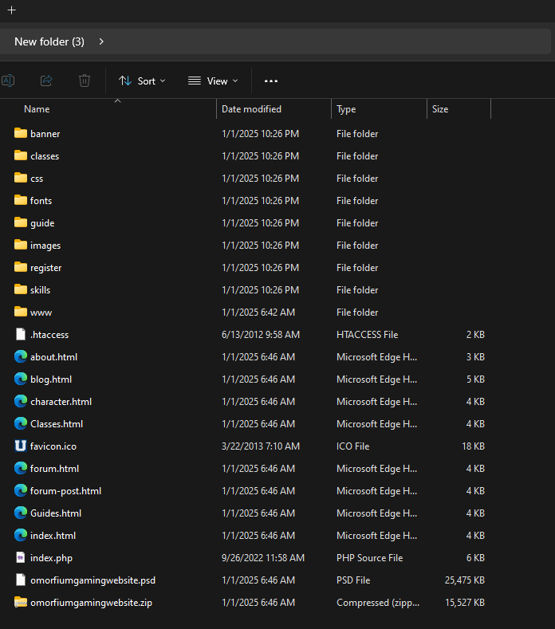555x629 pixels.
Task: Open the See more three-dots menu
Action: tap(271, 81)
